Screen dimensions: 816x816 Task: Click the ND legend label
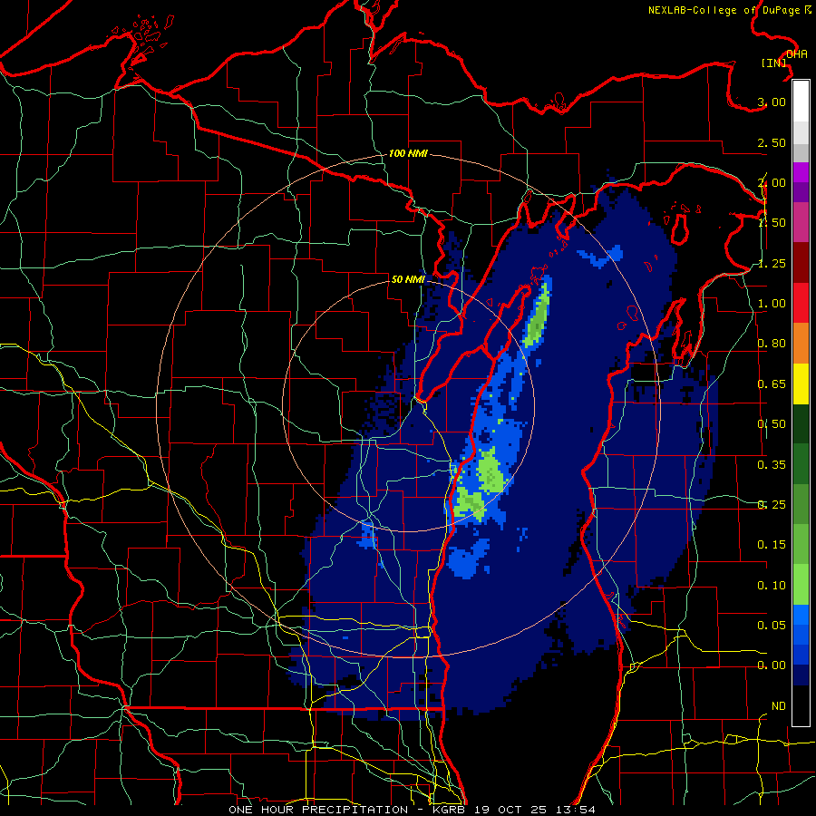click(779, 706)
